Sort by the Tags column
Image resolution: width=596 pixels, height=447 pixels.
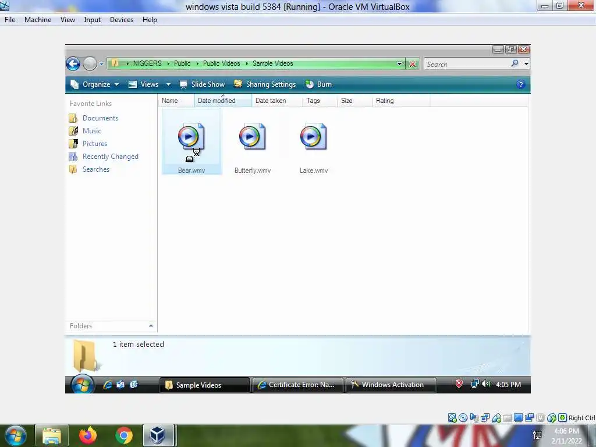[320, 101]
